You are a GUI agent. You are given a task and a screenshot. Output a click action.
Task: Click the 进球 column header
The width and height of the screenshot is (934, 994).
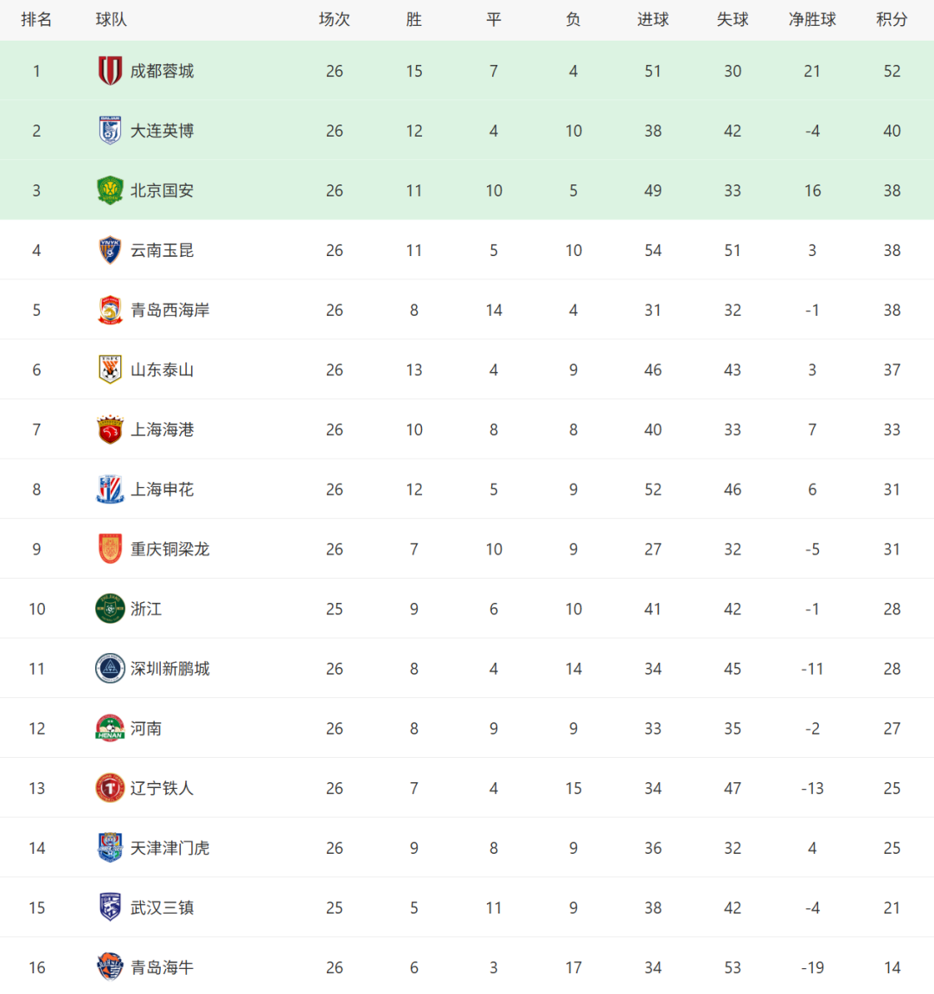pyautogui.click(x=653, y=20)
